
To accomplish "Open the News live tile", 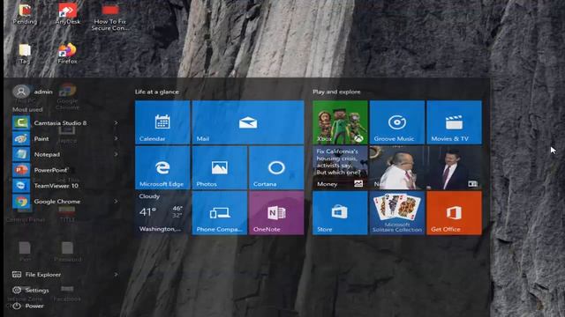I will (426, 167).
